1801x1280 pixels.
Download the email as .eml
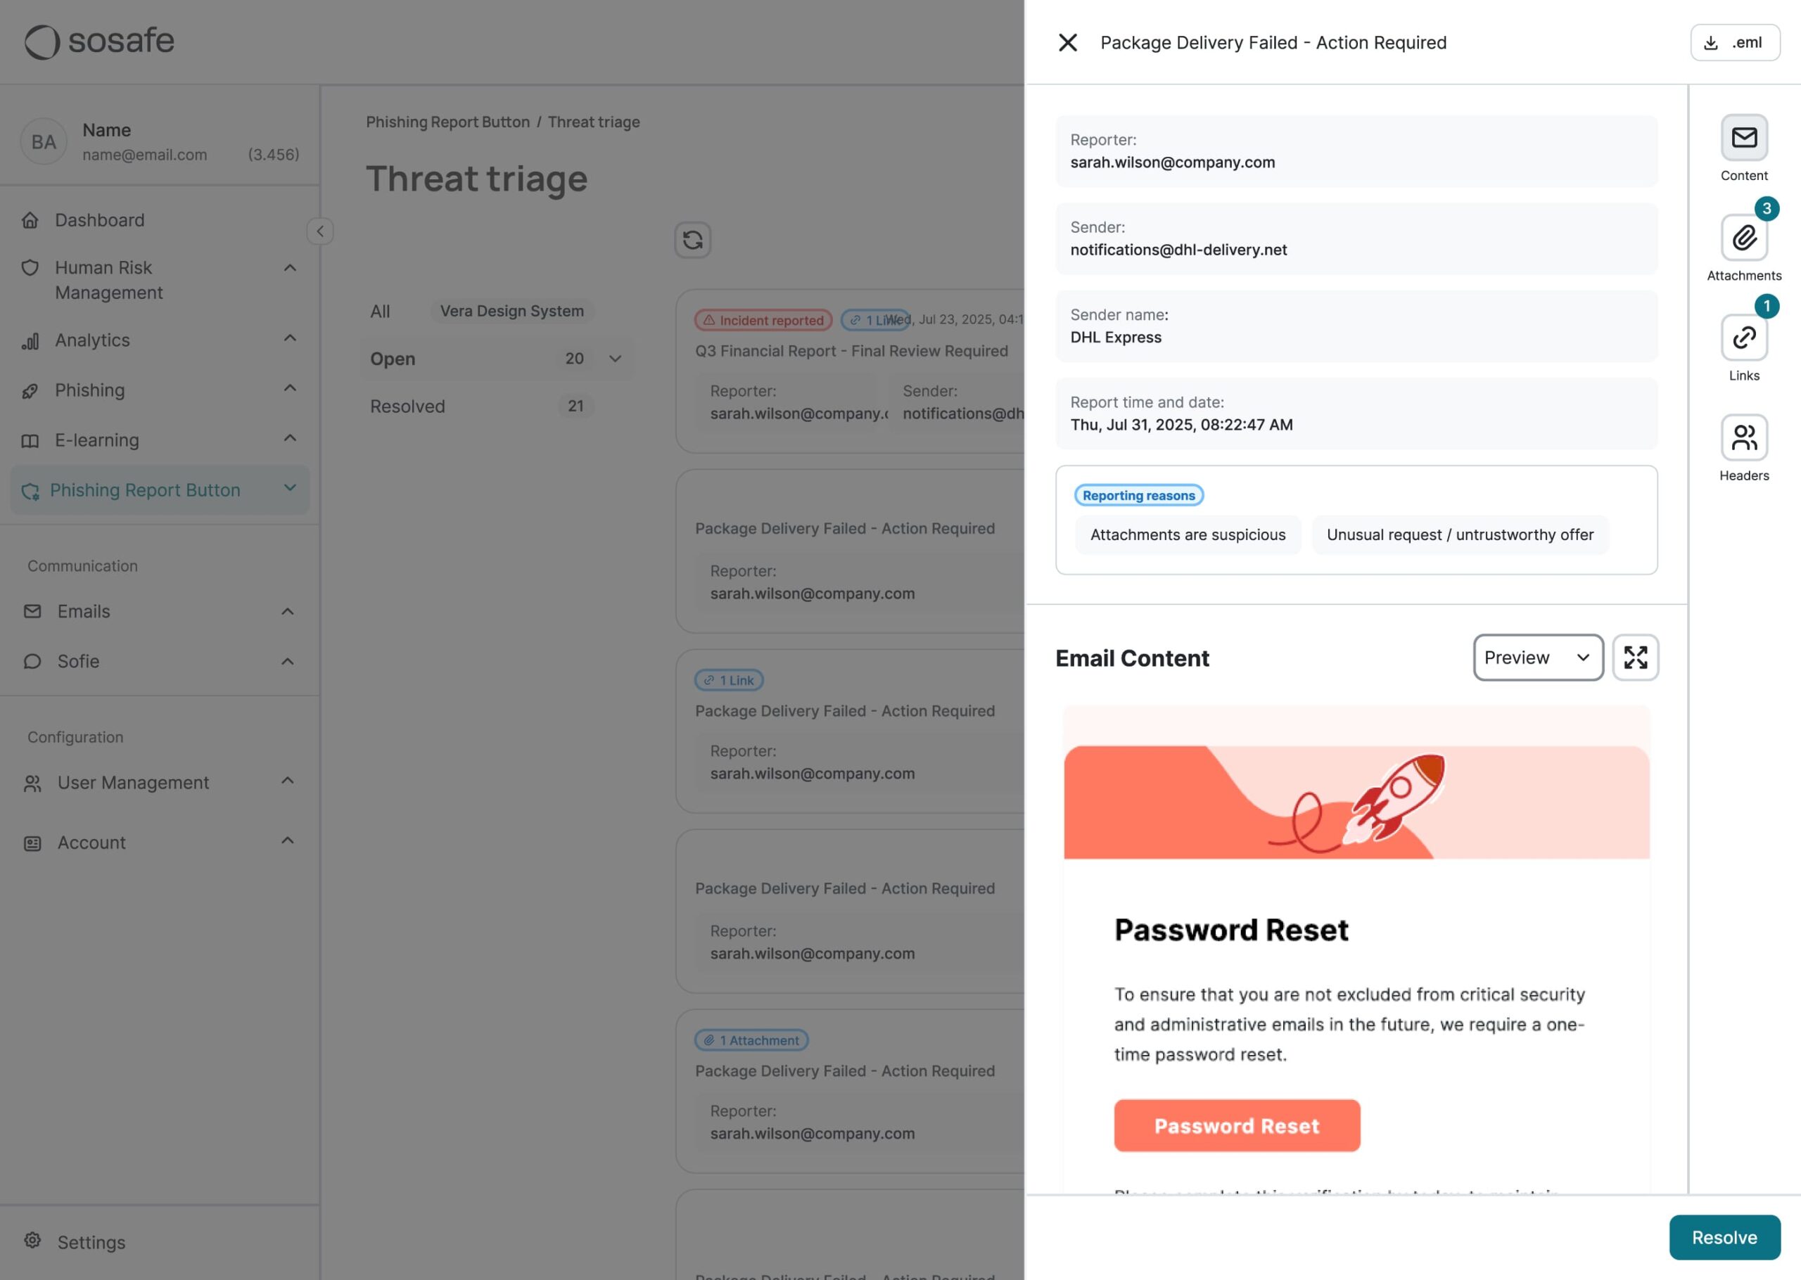1735,43
